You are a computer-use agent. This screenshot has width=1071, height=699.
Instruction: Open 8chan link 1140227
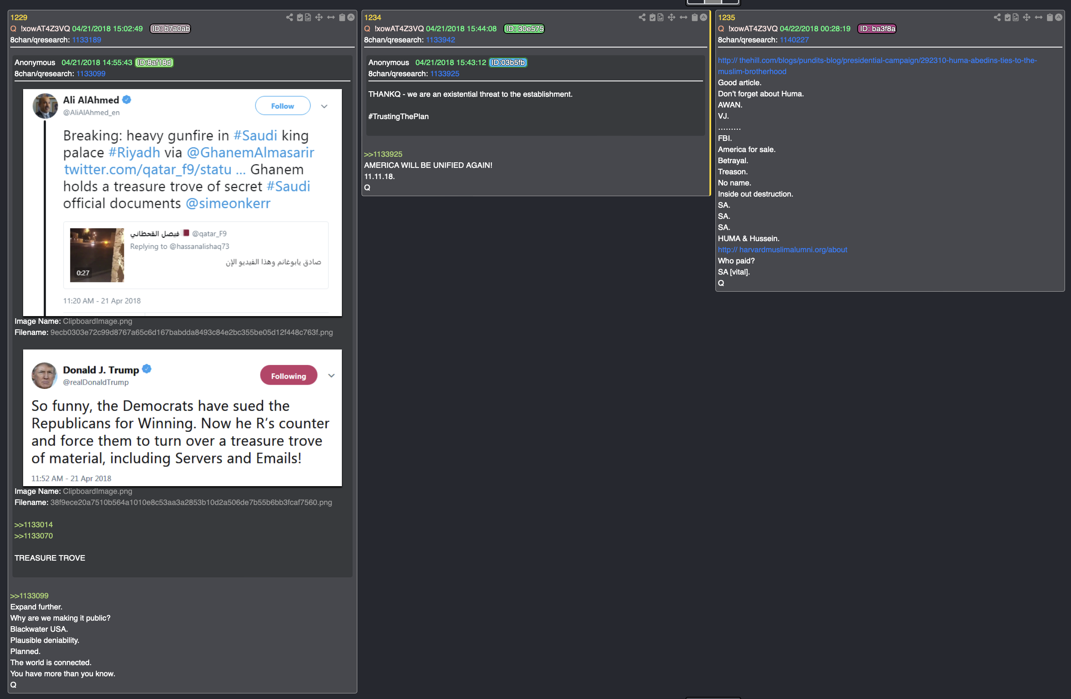794,39
